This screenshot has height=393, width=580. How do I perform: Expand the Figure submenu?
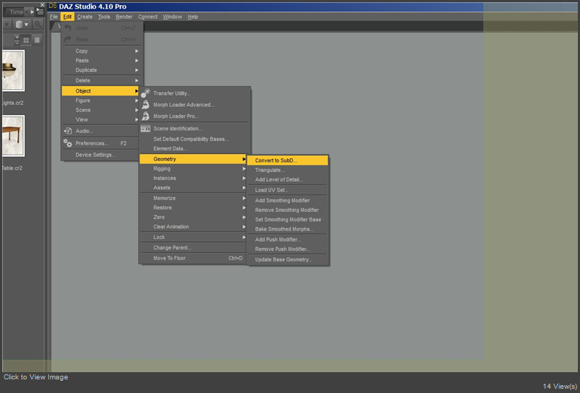[x=101, y=101]
